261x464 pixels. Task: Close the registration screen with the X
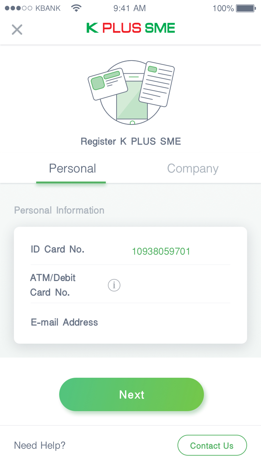[17, 30]
